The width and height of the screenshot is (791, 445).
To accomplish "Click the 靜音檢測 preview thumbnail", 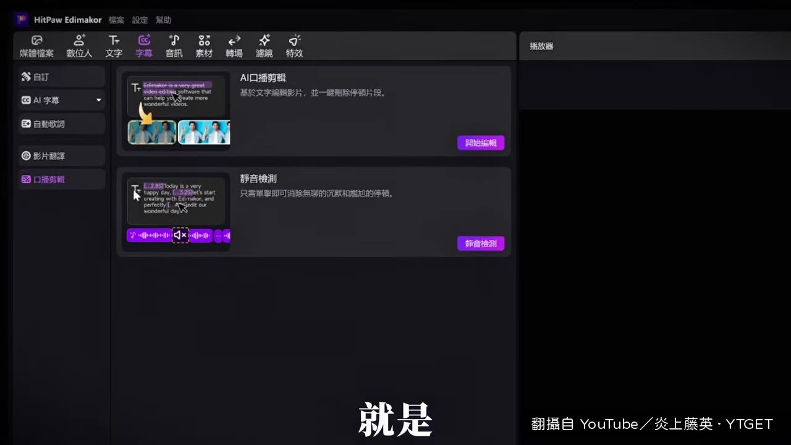I will (x=176, y=212).
